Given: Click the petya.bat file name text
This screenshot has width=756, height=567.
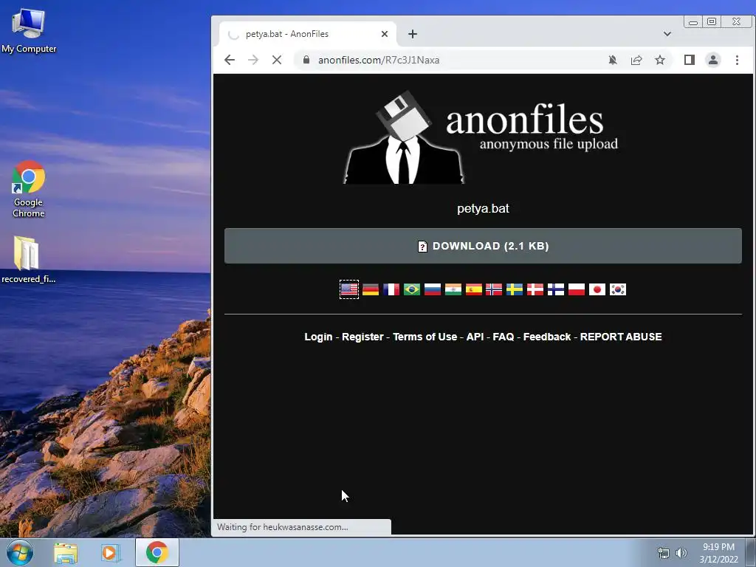Looking at the screenshot, I should tap(483, 208).
